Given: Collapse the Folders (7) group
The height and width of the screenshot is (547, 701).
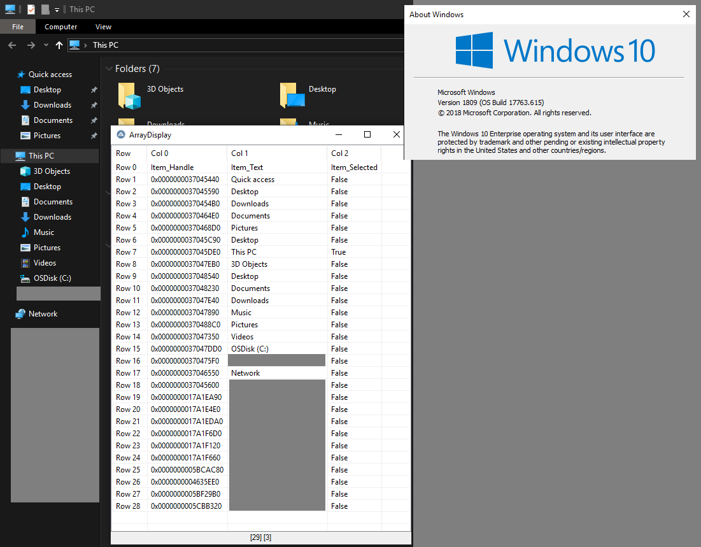Looking at the screenshot, I should point(109,68).
